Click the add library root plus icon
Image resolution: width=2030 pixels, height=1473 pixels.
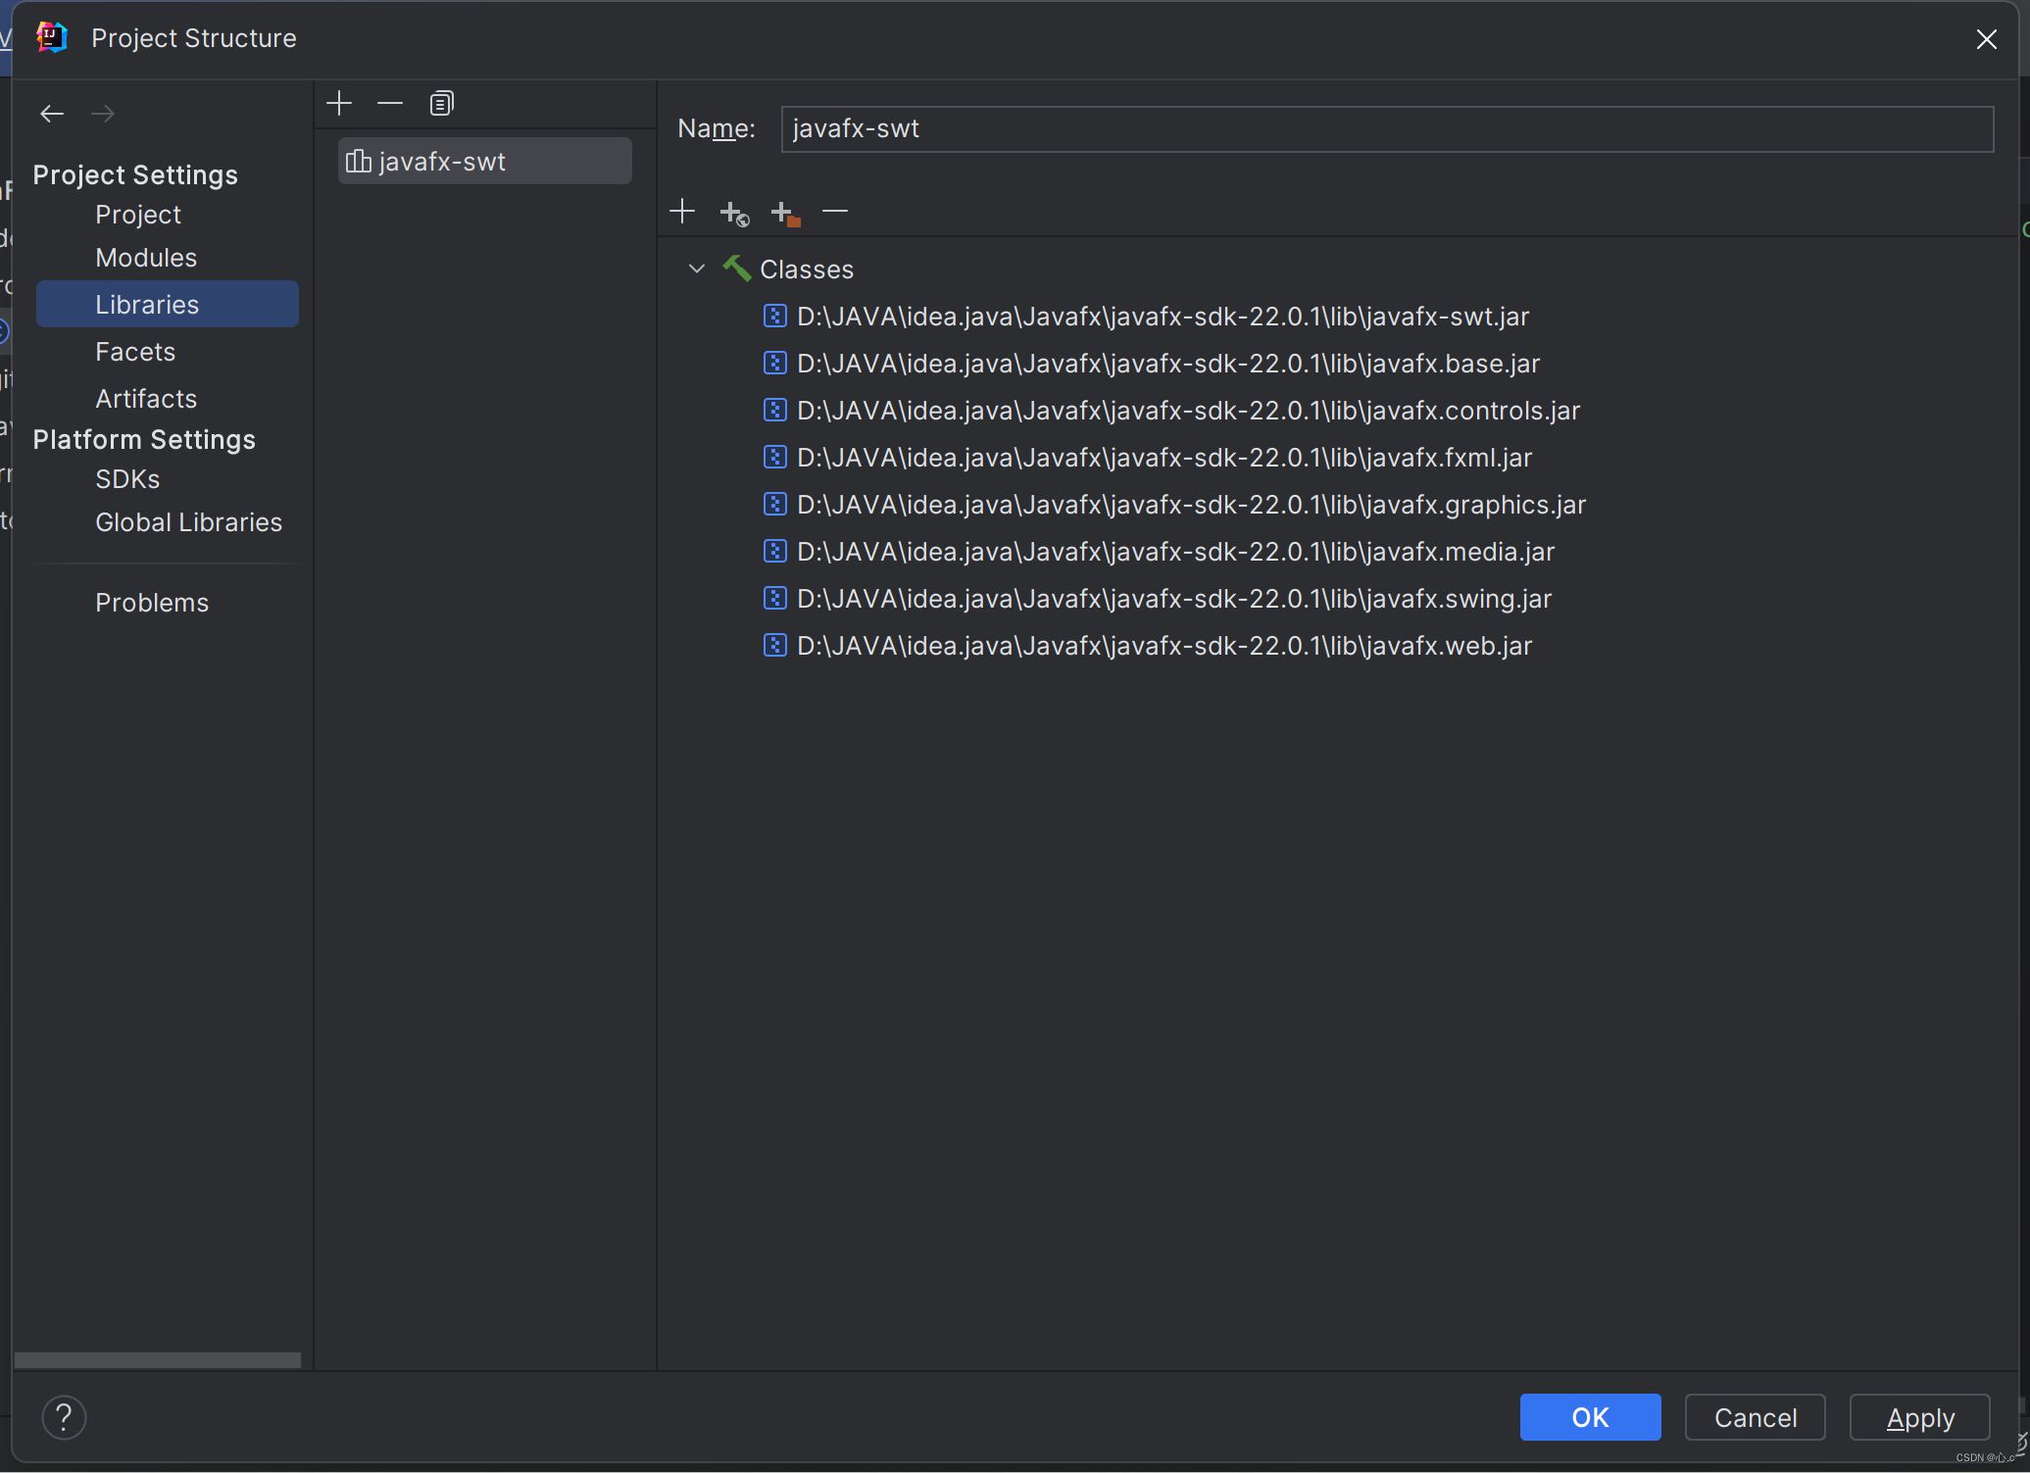point(682,212)
